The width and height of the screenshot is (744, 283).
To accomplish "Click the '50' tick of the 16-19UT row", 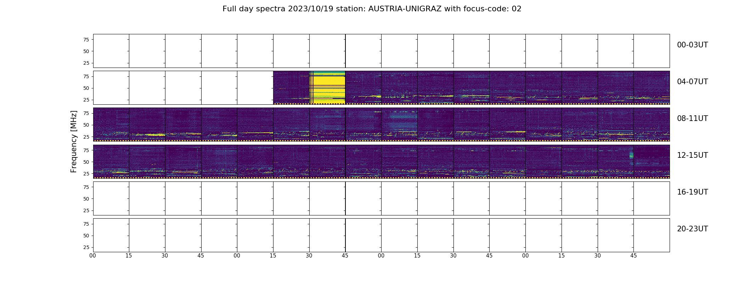I will (86, 199).
